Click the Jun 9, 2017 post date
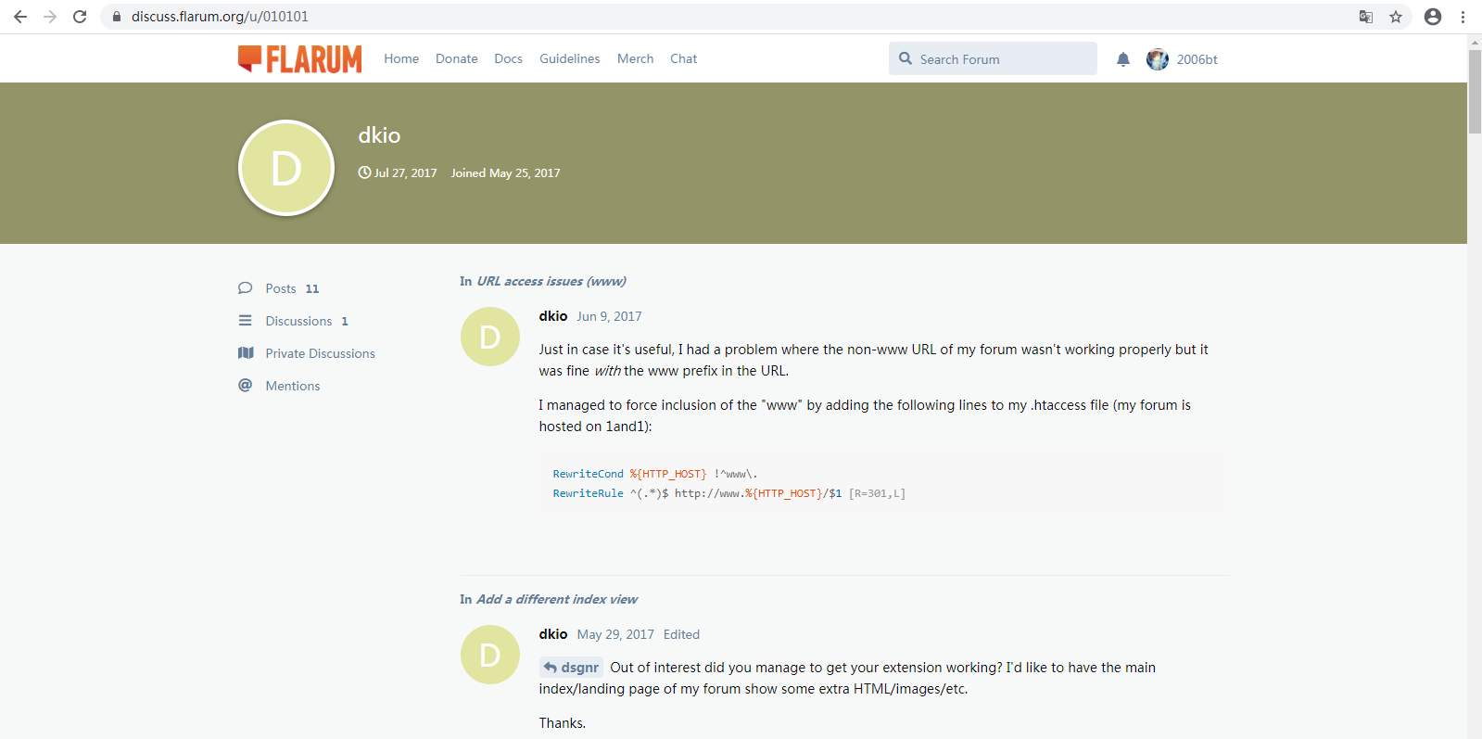 [609, 316]
